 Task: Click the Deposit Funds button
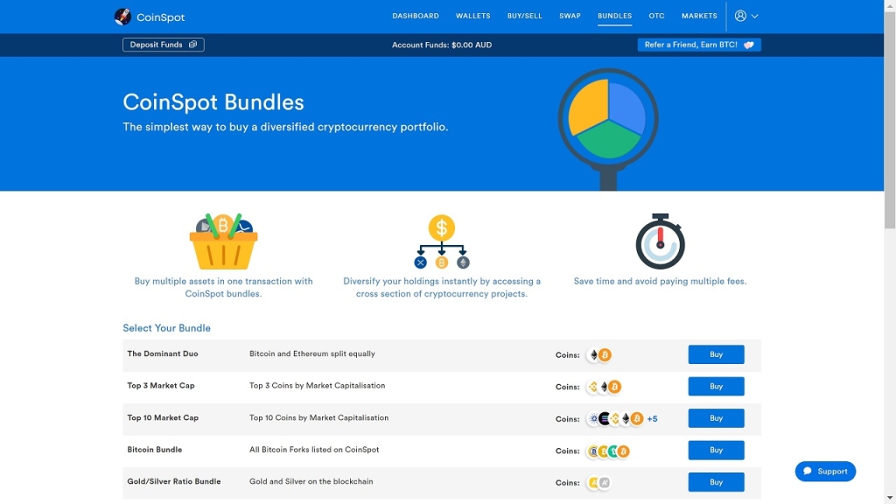(164, 45)
